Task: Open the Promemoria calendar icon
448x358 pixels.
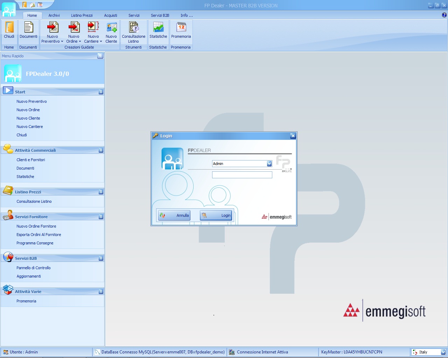Action: 181,27
